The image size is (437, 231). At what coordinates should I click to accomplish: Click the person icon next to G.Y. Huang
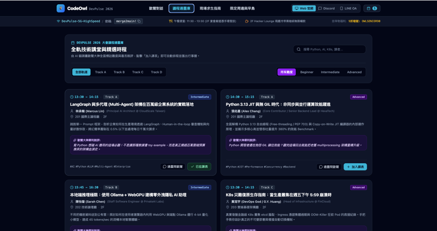228,202
